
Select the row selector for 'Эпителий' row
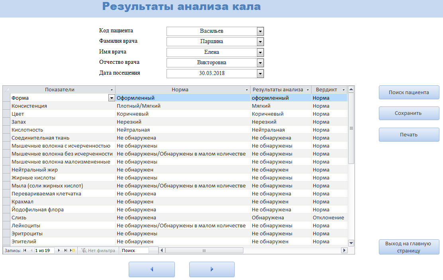[x=6, y=242]
